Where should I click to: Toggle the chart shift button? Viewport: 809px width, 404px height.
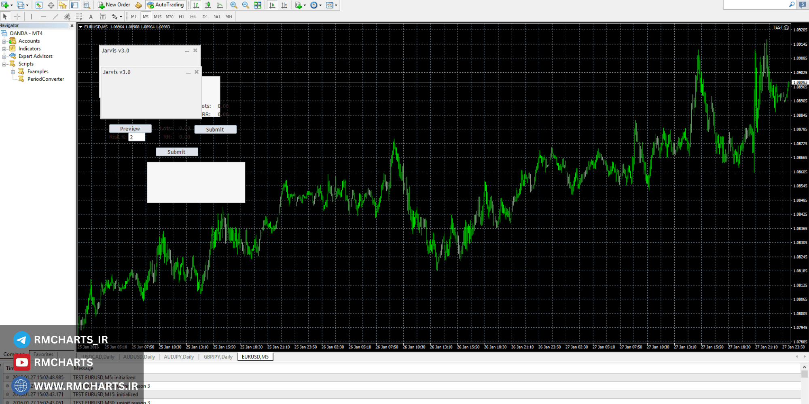(x=284, y=5)
